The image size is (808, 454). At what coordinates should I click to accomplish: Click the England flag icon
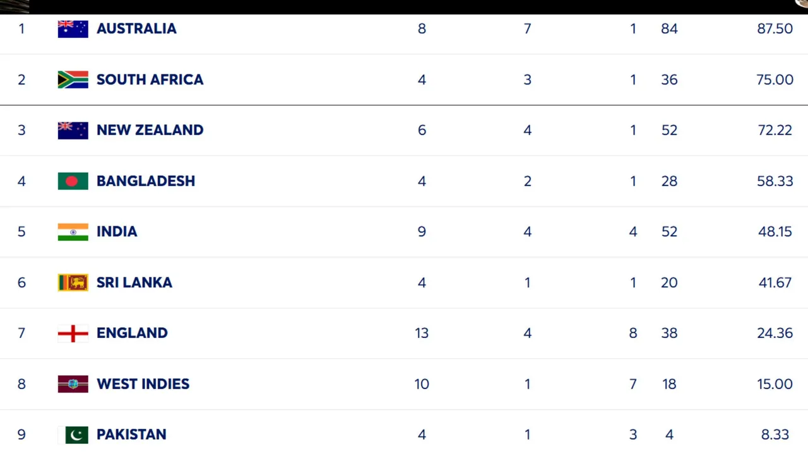pos(73,333)
